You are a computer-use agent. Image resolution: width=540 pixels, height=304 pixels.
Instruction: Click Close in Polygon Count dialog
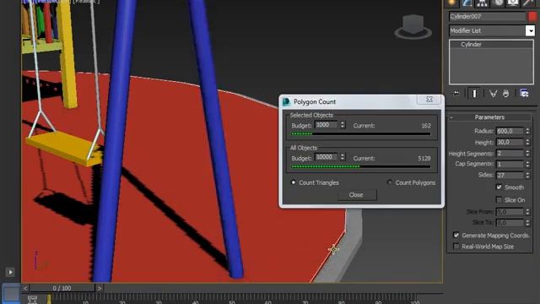tap(356, 195)
